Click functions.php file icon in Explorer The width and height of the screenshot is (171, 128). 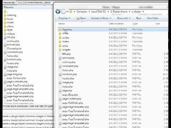pyautogui.click(x=60, y=74)
